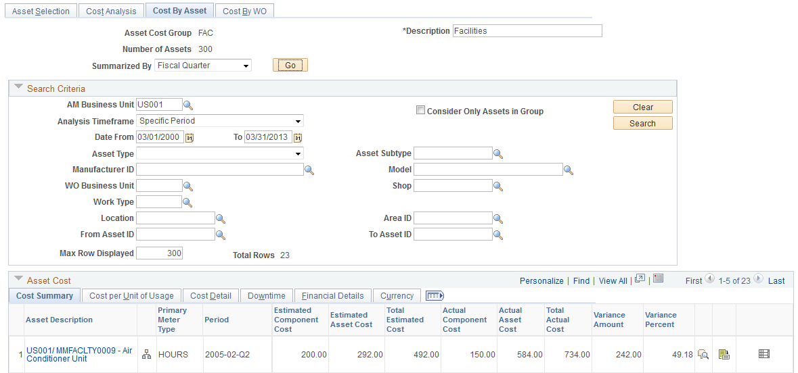This screenshot has height=373, width=798.
Task: Open grid in new window icon
Action: coord(640,278)
